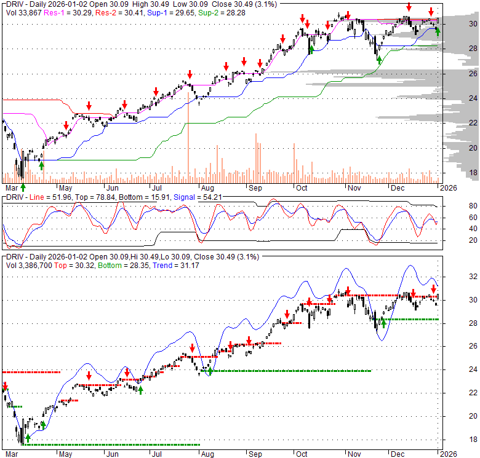
Task: Click the '60' level on oscillator axis
Action: point(473,218)
